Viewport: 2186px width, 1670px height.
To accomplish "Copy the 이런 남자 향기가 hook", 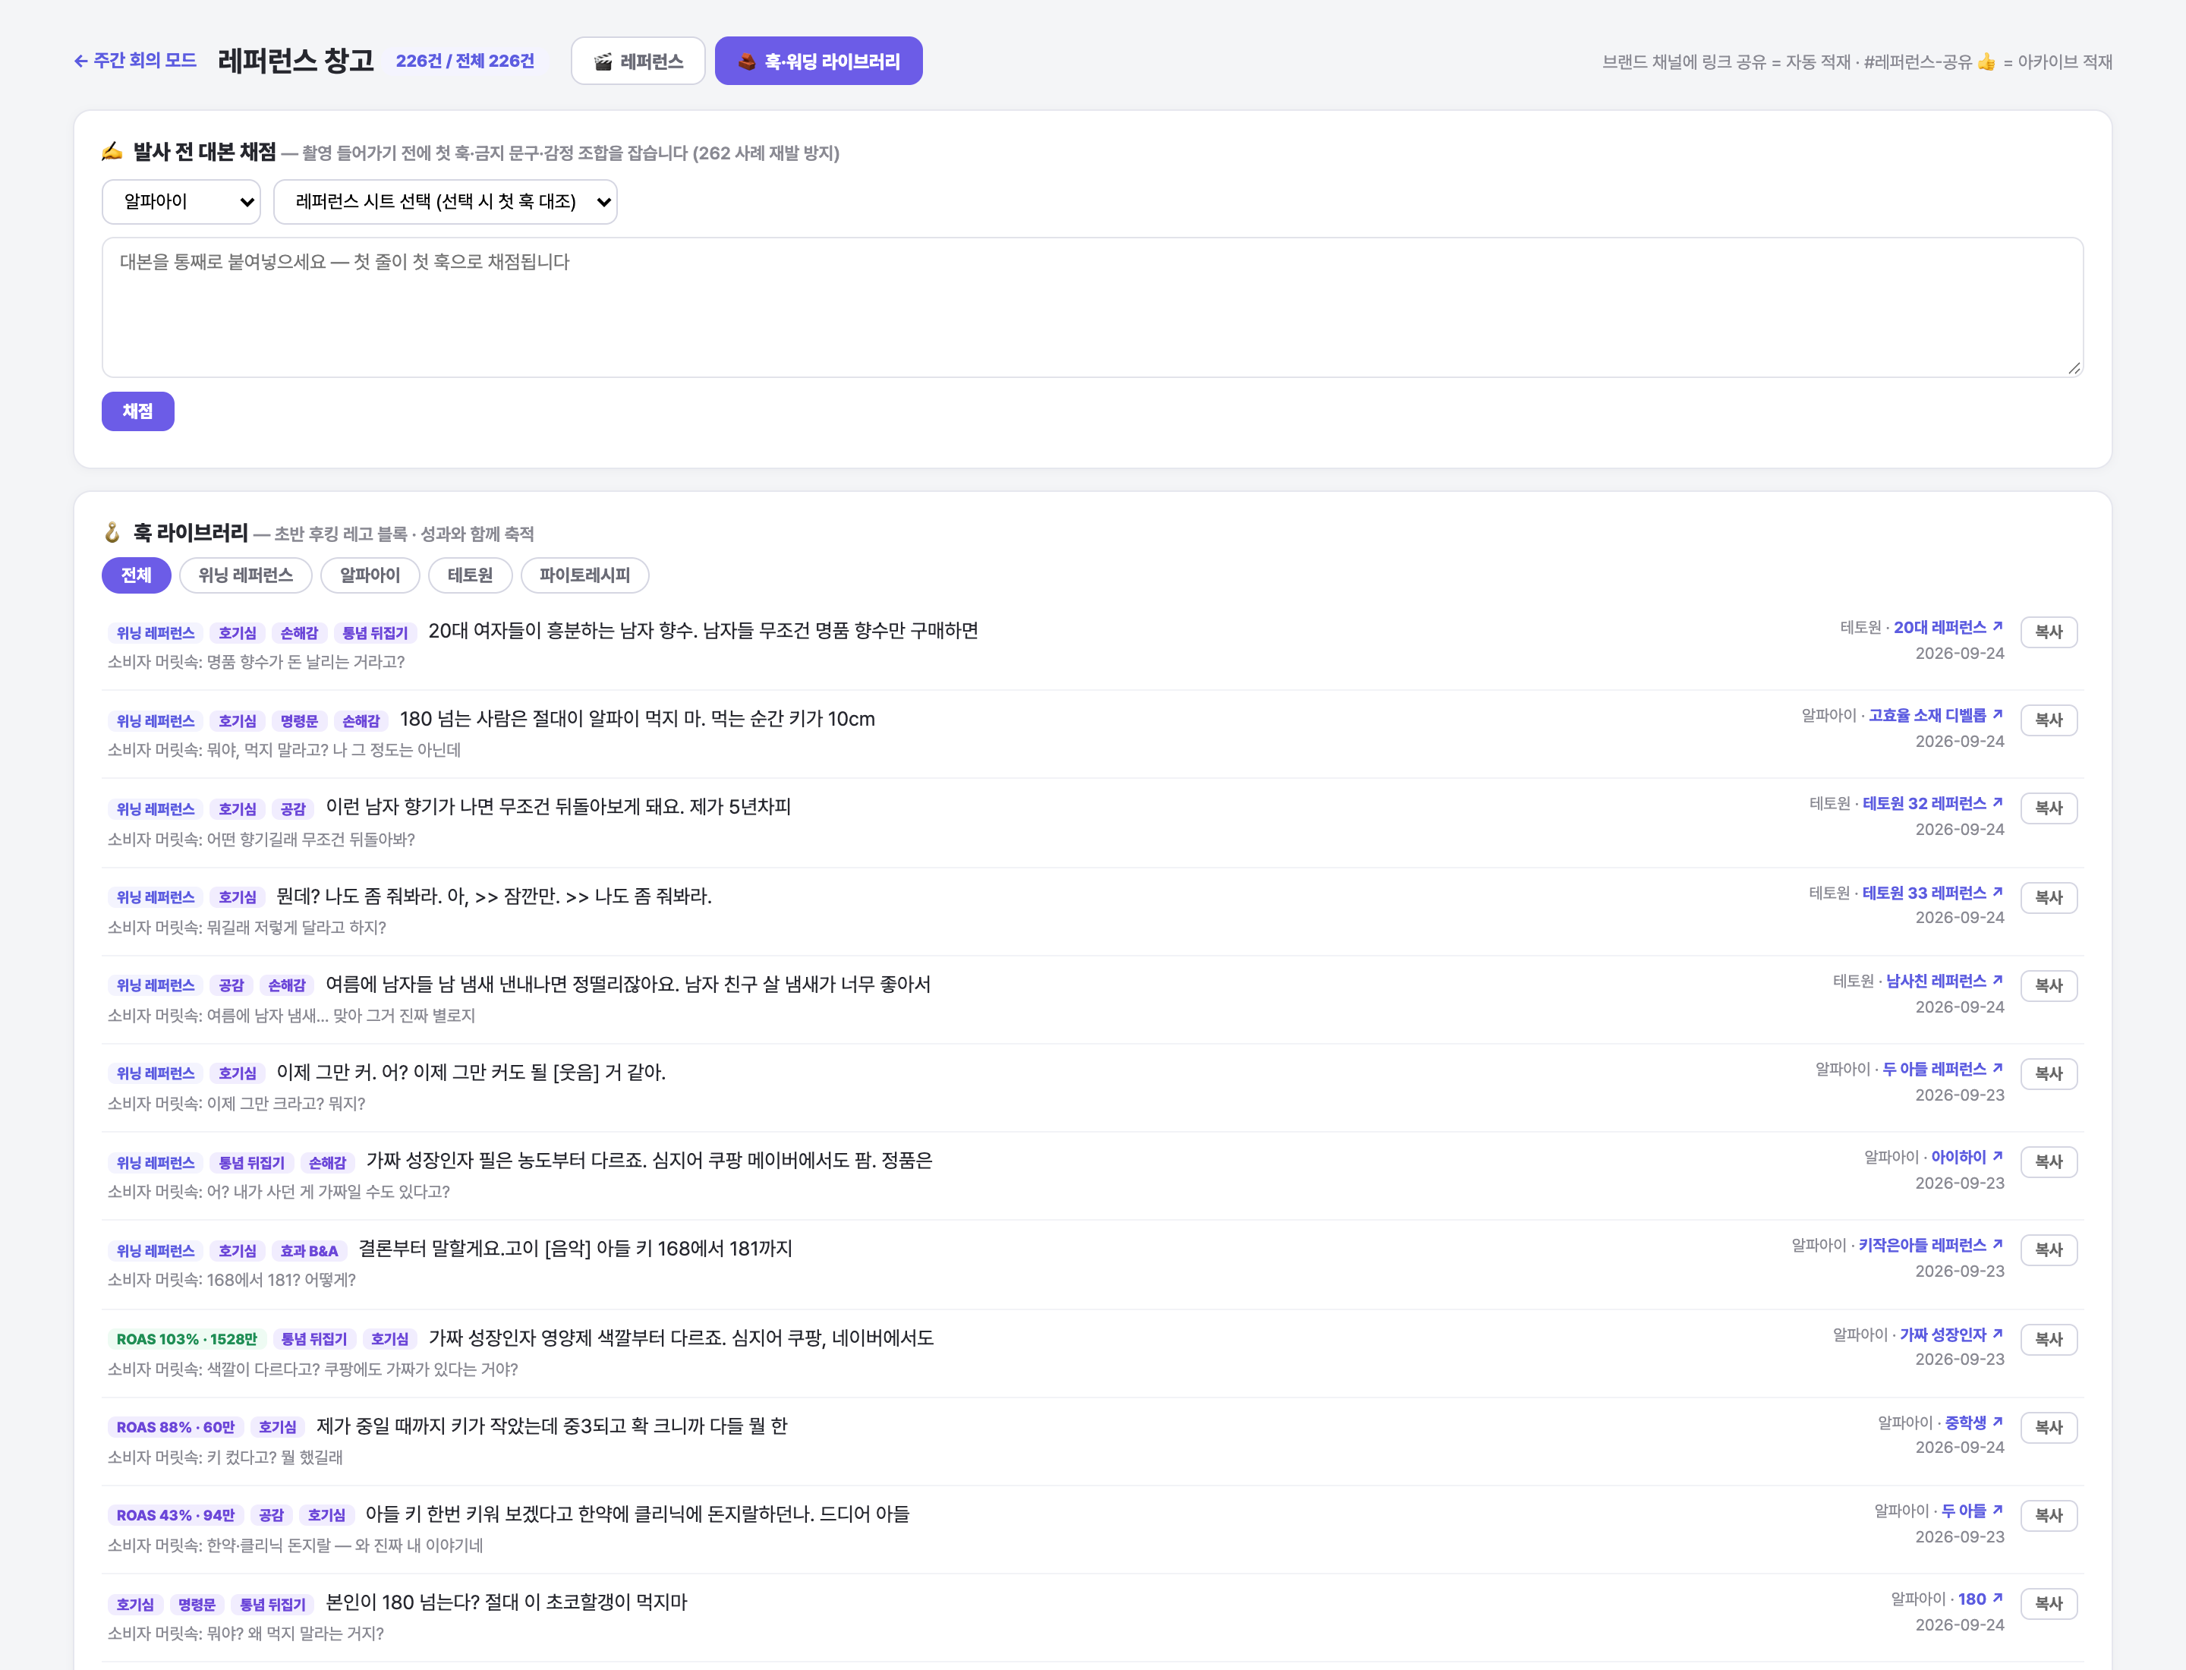I will point(2049,808).
